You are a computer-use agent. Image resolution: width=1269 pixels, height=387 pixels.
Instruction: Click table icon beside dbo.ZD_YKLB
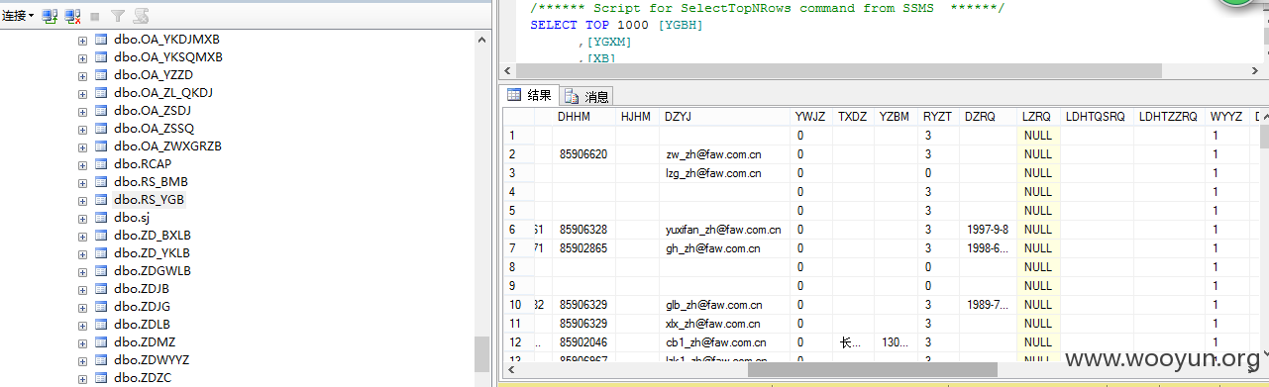tap(101, 253)
